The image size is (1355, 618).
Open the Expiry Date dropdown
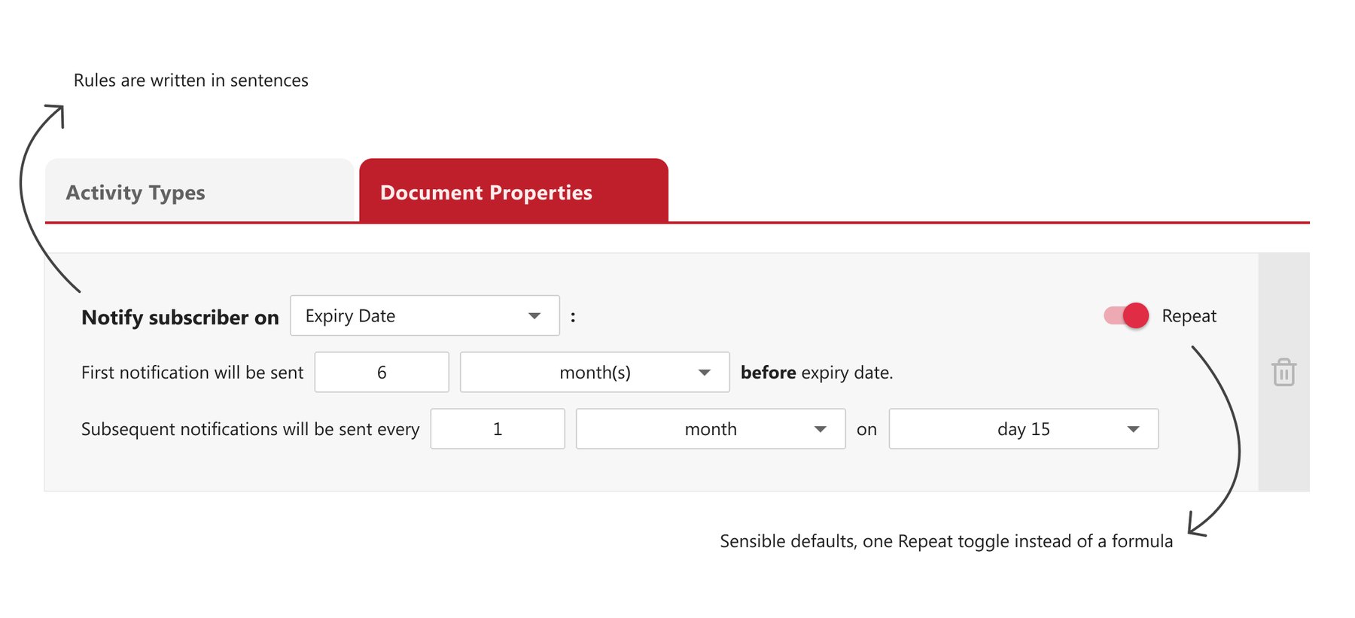pos(425,315)
